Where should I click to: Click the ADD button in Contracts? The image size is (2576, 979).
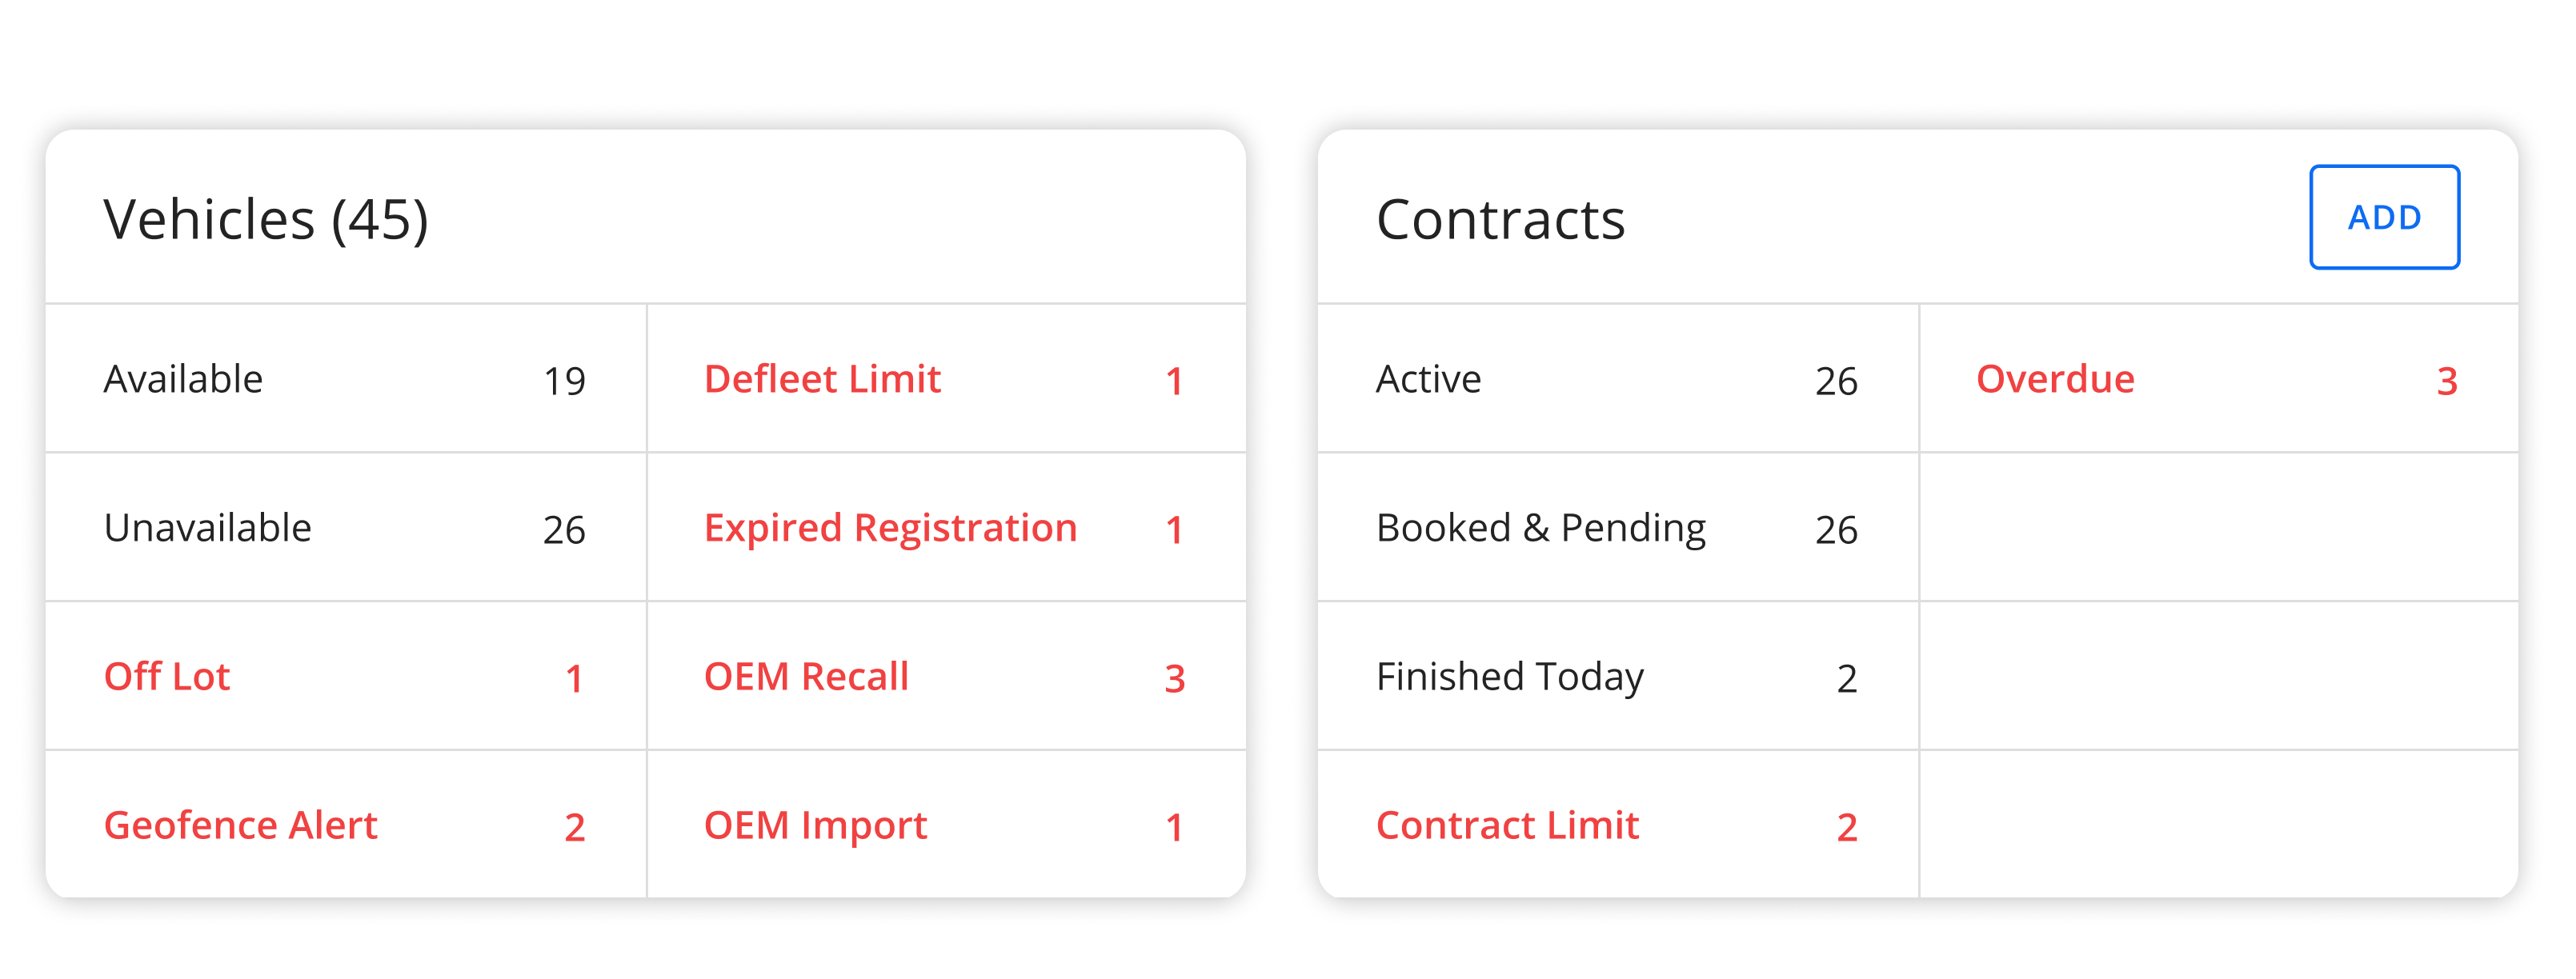pyautogui.click(x=2384, y=217)
